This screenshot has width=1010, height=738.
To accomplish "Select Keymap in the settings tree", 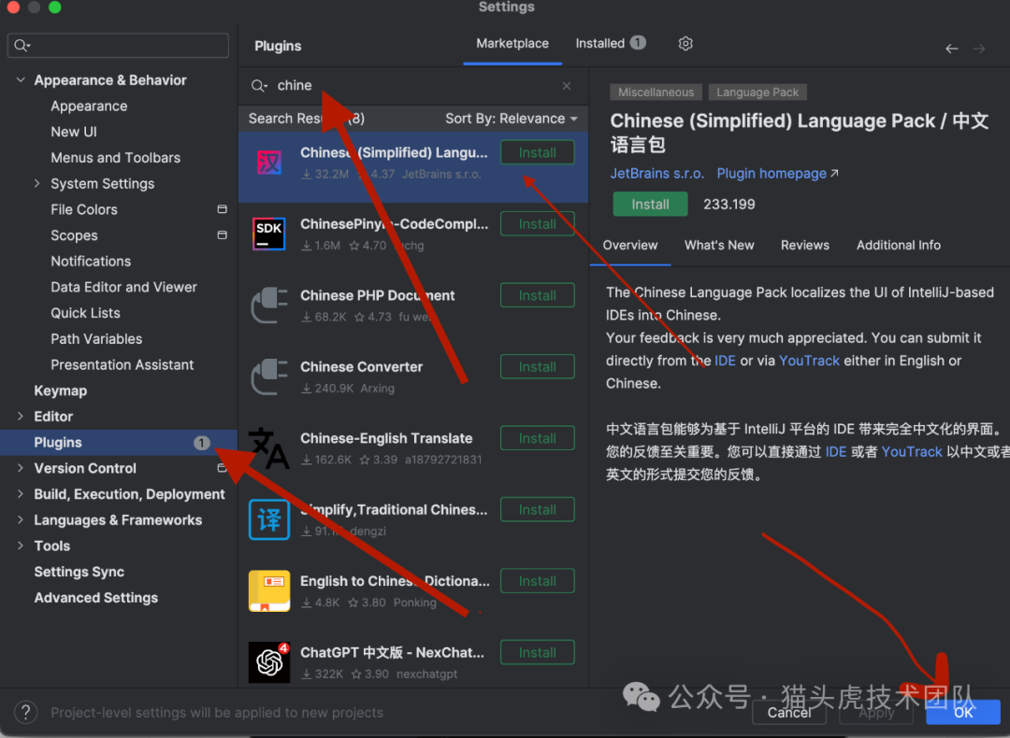I will 60,390.
